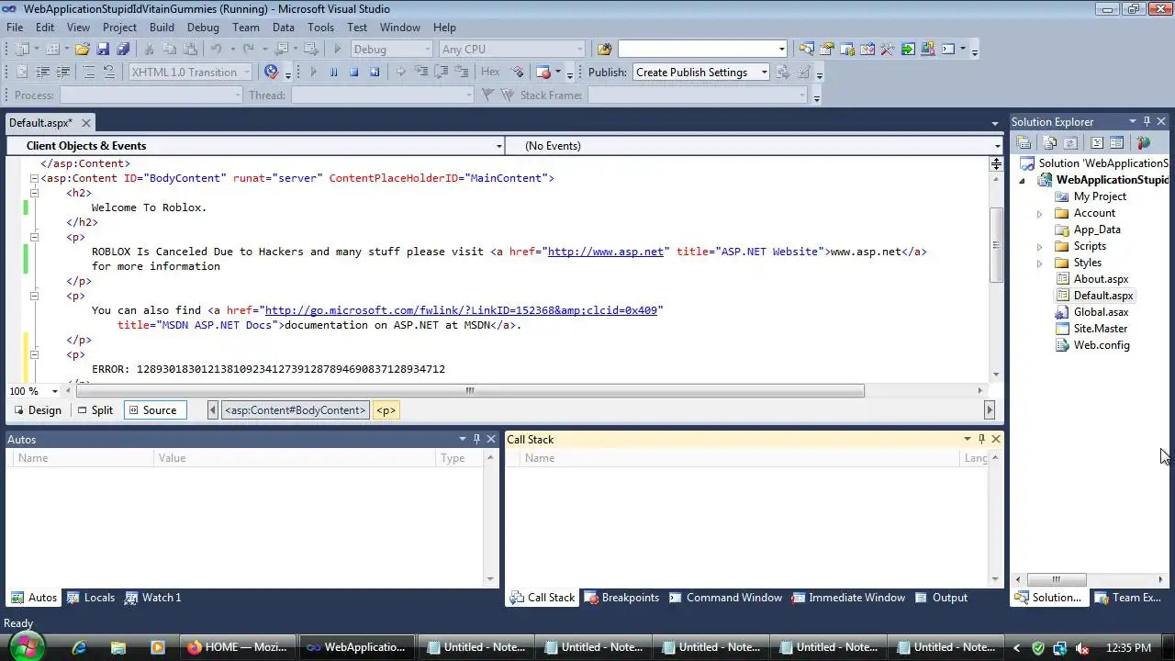This screenshot has height=661, width=1175.
Task: Select the asp:Content#BodyContent breadcrumb button
Action: coord(296,410)
